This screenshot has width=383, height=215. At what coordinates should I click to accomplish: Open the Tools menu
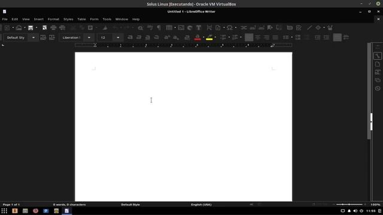(x=107, y=19)
